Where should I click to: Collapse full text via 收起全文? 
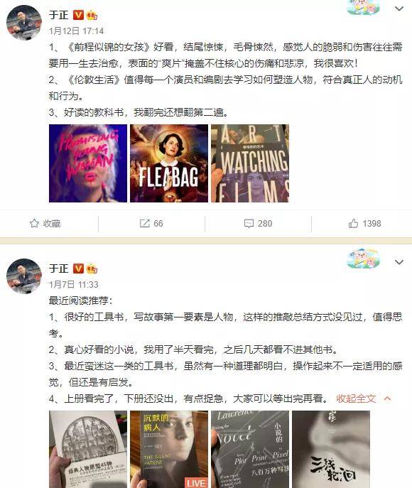pyautogui.click(x=357, y=398)
